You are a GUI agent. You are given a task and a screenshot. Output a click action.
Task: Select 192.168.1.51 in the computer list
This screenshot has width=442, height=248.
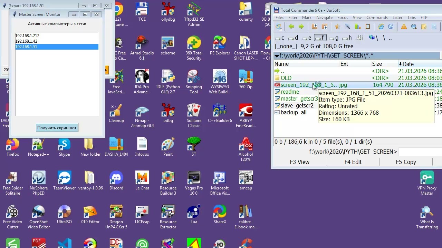point(57,46)
